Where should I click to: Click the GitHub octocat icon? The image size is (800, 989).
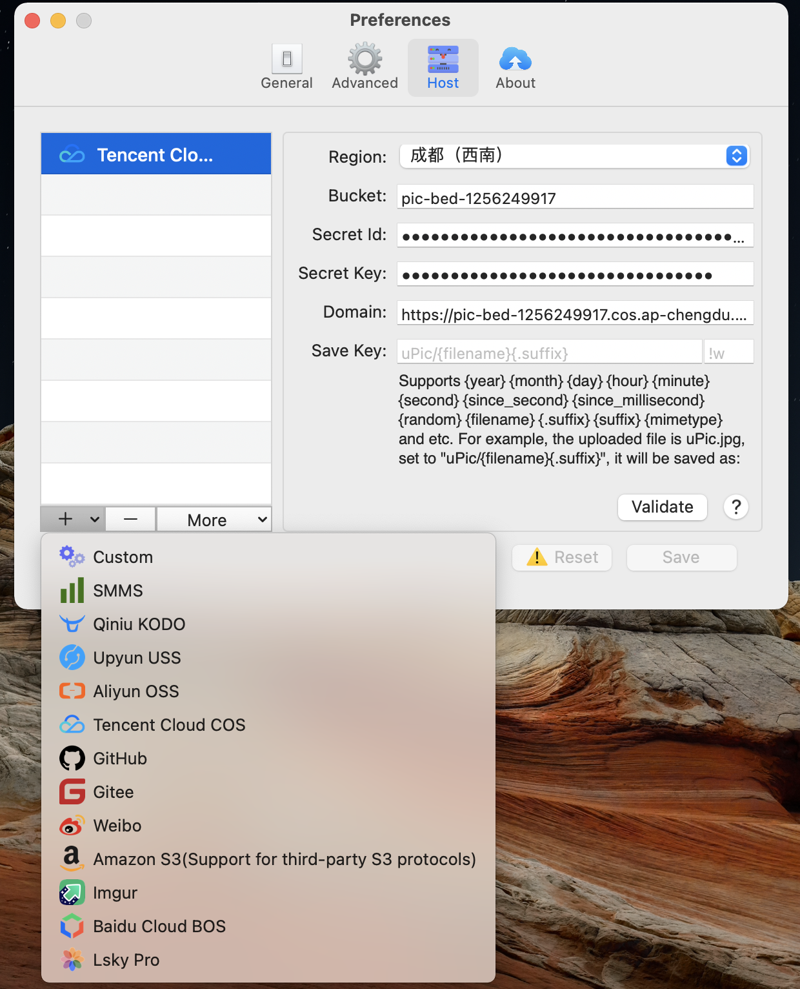72,759
